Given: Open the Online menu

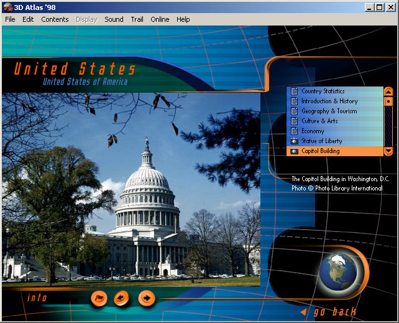Looking at the screenshot, I should click(160, 19).
